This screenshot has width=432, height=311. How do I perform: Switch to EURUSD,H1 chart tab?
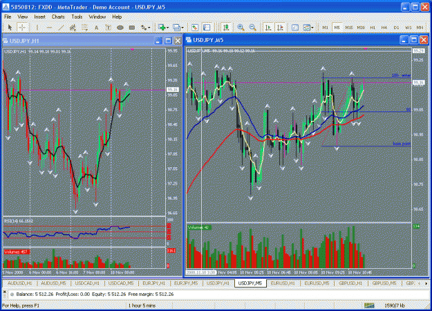283,283
